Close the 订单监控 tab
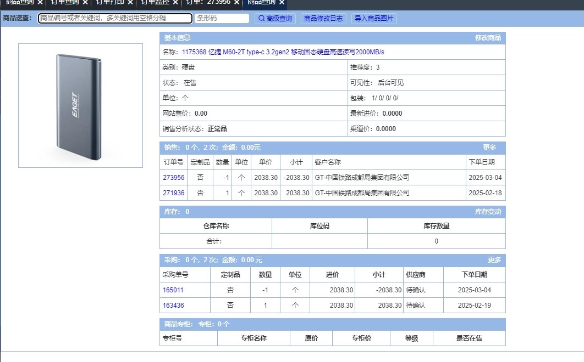584x362 pixels. coord(175,2)
